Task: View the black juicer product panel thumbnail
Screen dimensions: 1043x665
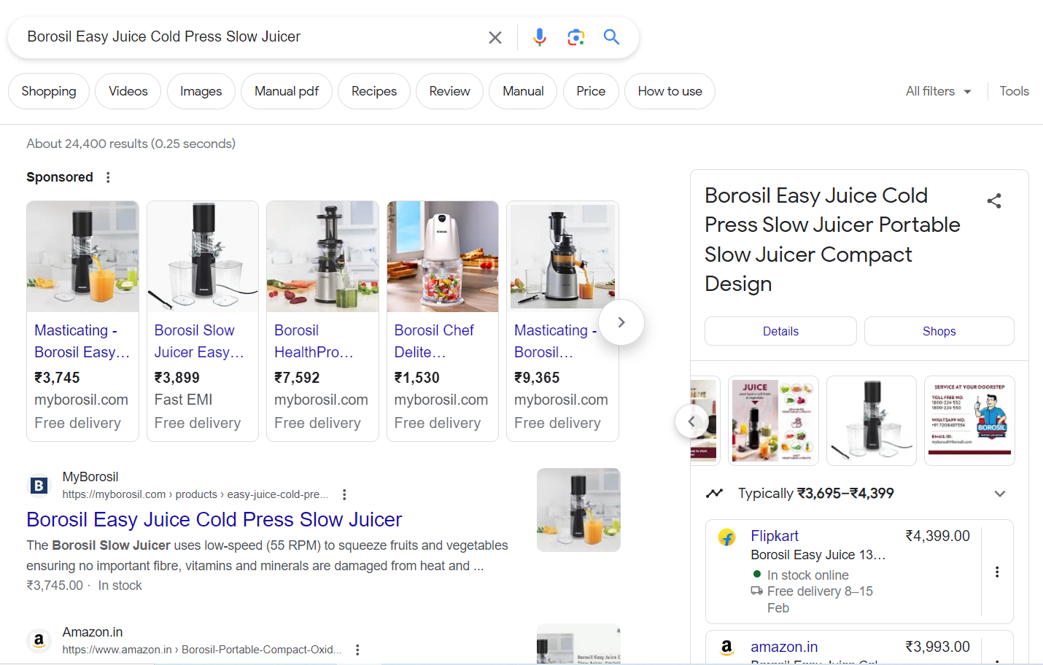Action: click(x=872, y=421)
